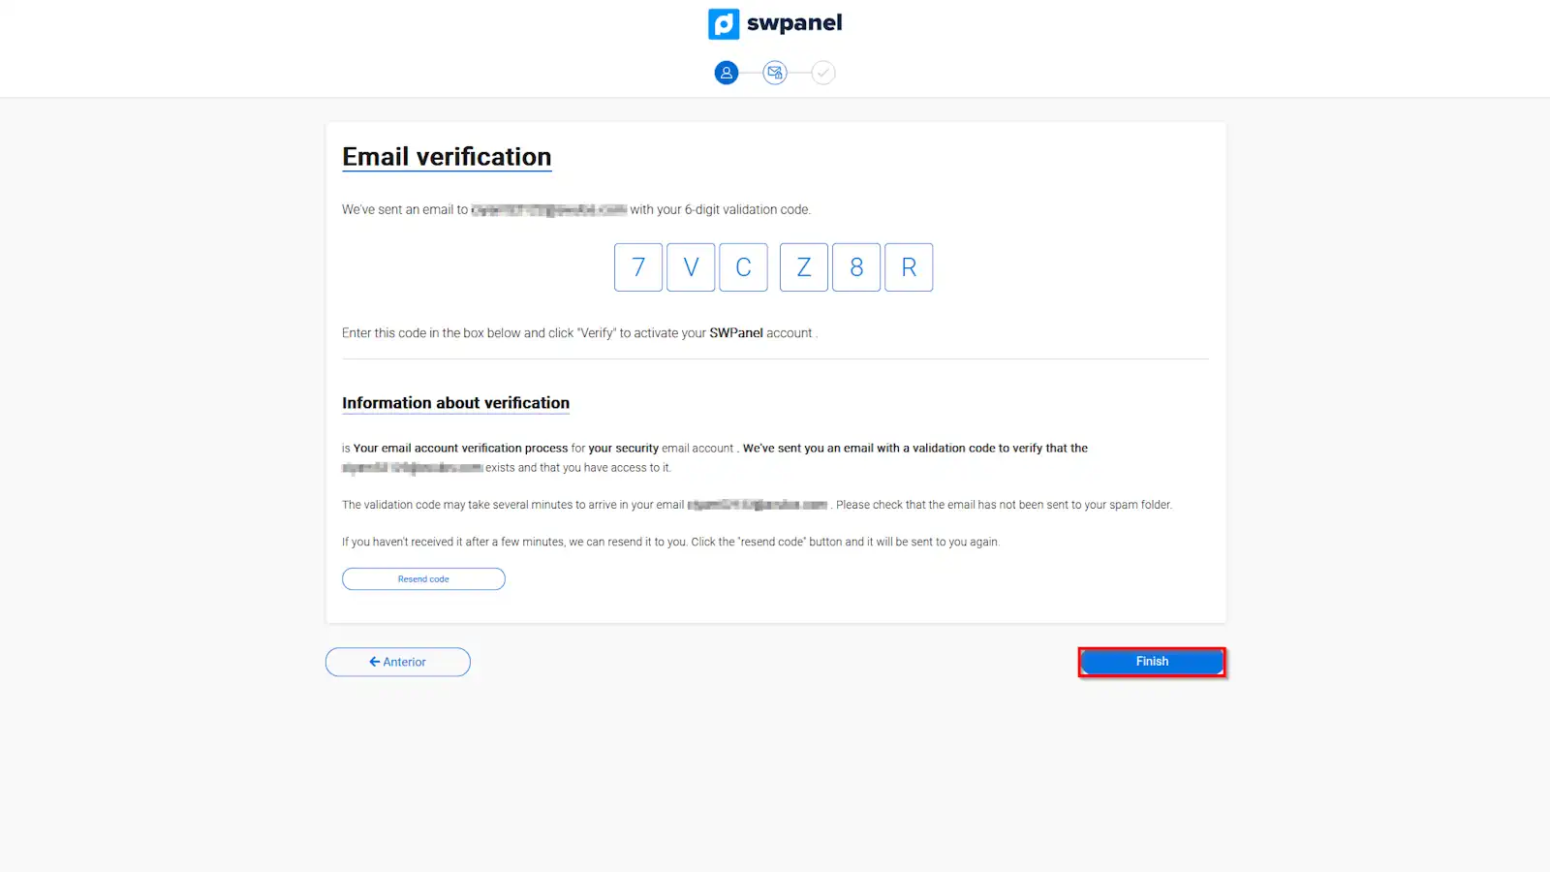
Task: Select the code box showing V
Action: (x=691, y=267)
